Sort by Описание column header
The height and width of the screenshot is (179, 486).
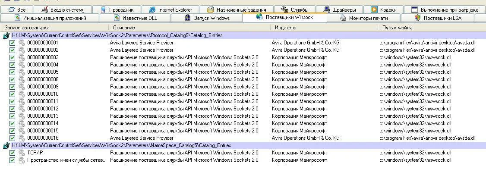tap(189, 28)
